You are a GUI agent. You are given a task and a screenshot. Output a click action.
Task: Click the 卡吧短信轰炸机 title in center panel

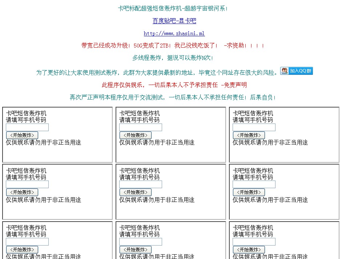[x=140, y=171]
